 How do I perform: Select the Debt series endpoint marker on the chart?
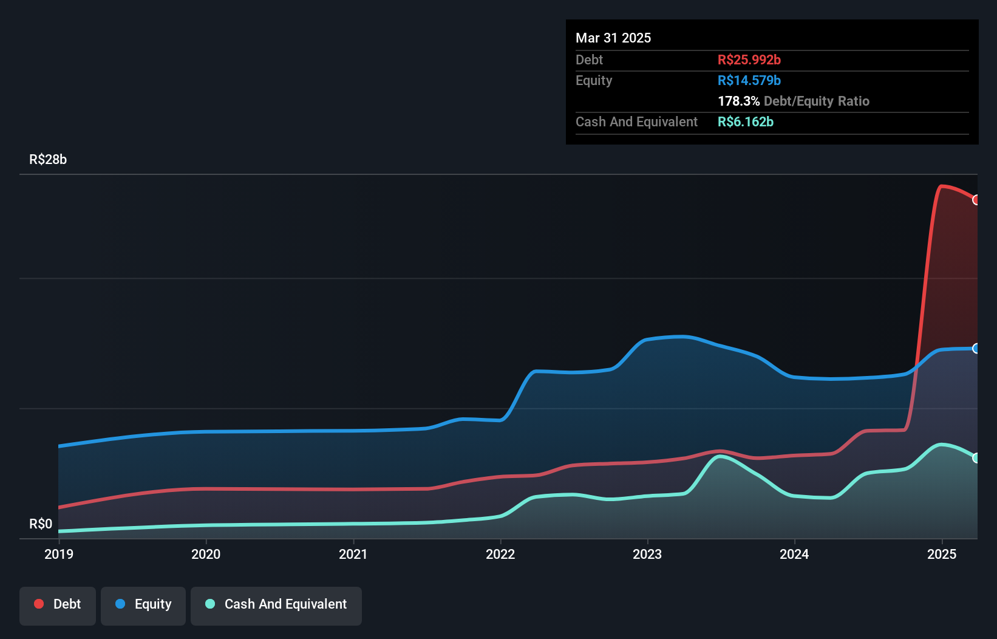point(977,199)
